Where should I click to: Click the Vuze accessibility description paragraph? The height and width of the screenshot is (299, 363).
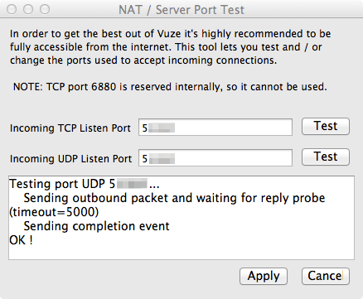tap(170, 47)
